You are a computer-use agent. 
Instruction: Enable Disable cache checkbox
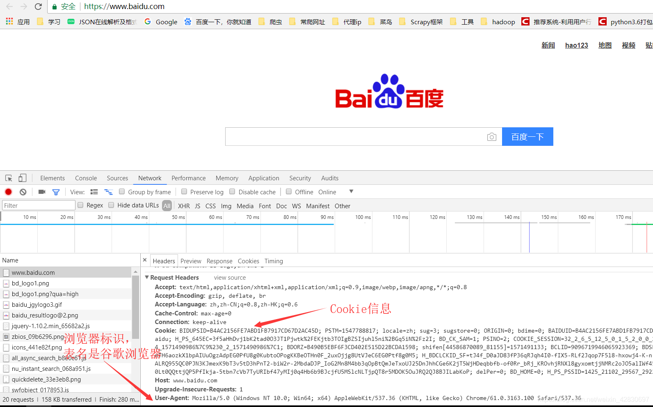(x=232, y=191)
